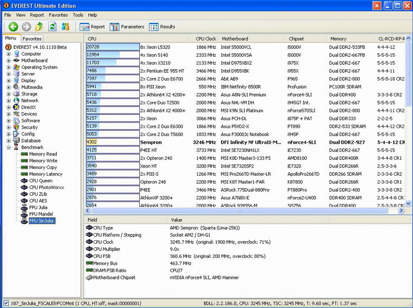
Task: Collapse the Benchmark tree node
Action: (x=9, y=147)
